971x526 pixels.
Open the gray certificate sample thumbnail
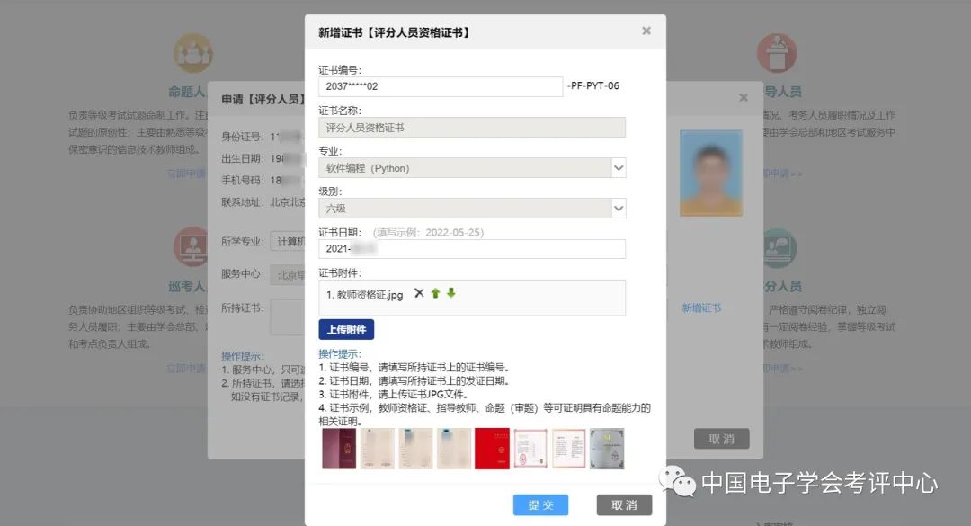pos(607,449)
